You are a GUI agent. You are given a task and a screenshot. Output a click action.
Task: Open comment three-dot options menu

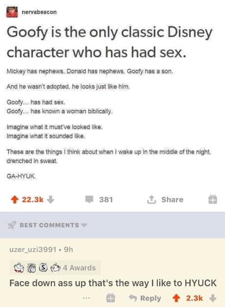coord(86,298)
